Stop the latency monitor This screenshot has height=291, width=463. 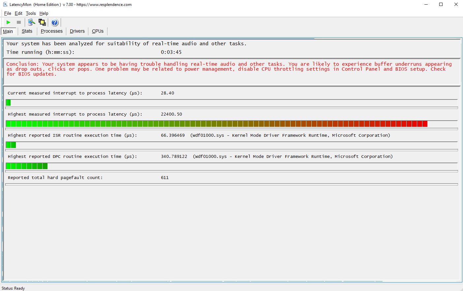[x=19, y=22]
